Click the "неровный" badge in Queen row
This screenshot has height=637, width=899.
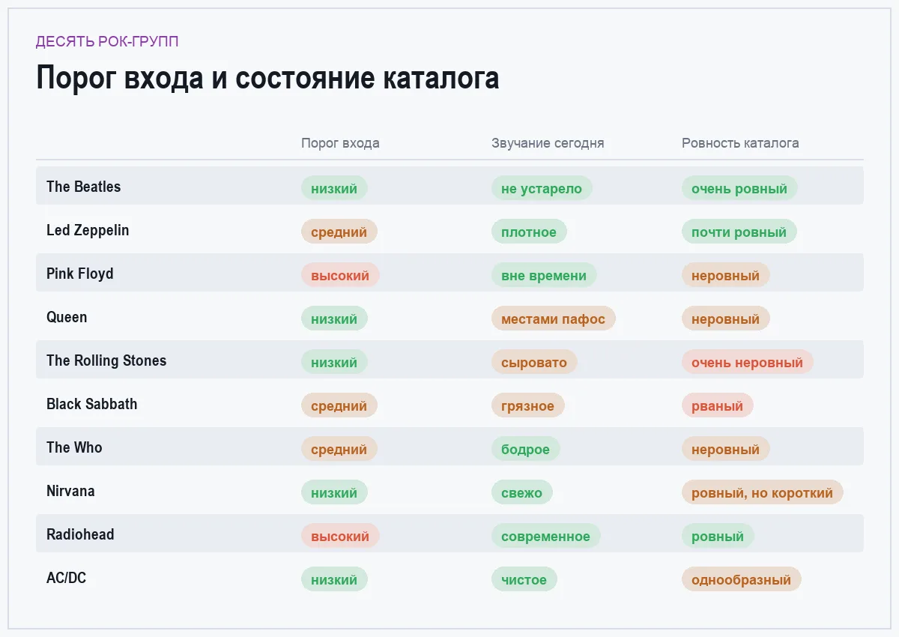(726, 318)
